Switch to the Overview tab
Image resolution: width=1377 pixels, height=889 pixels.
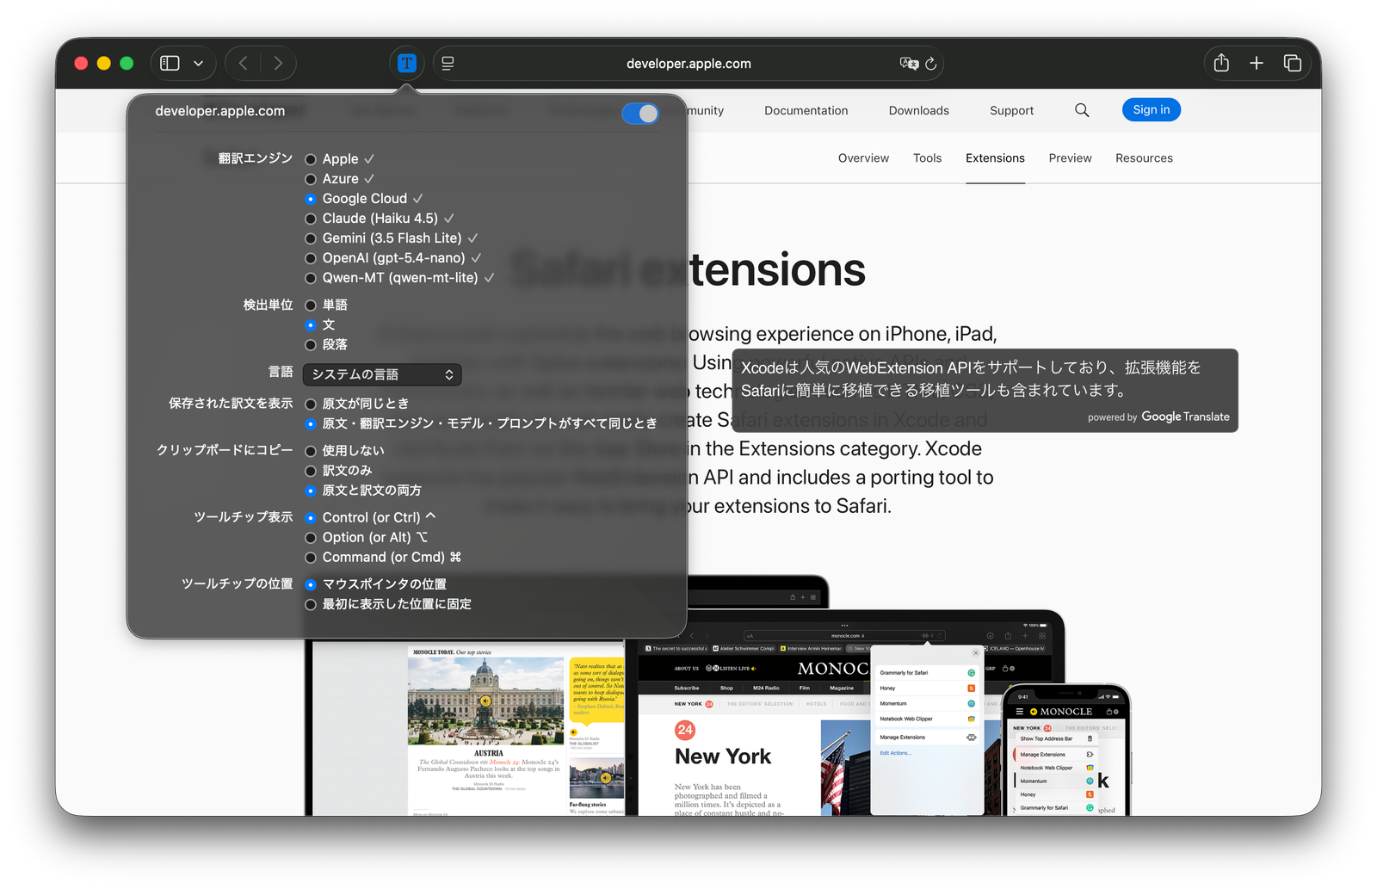tap(863, 158)
